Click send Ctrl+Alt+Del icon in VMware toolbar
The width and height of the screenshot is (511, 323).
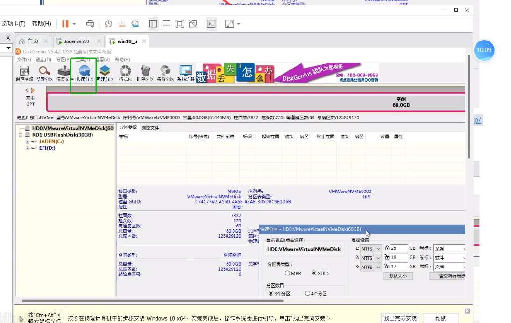pyautogui.click(x=90, y=24)
